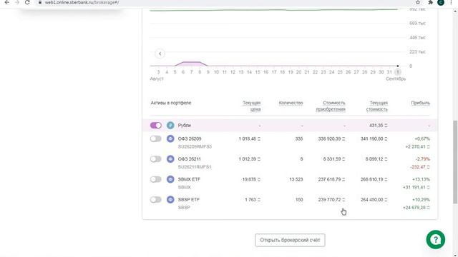This screenshot has height=257, width=458.
Task: Select day 15 on chart axis
Action: [x=258, y=72]
